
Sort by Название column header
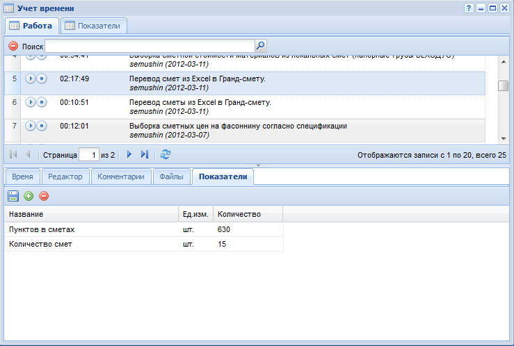91,214
